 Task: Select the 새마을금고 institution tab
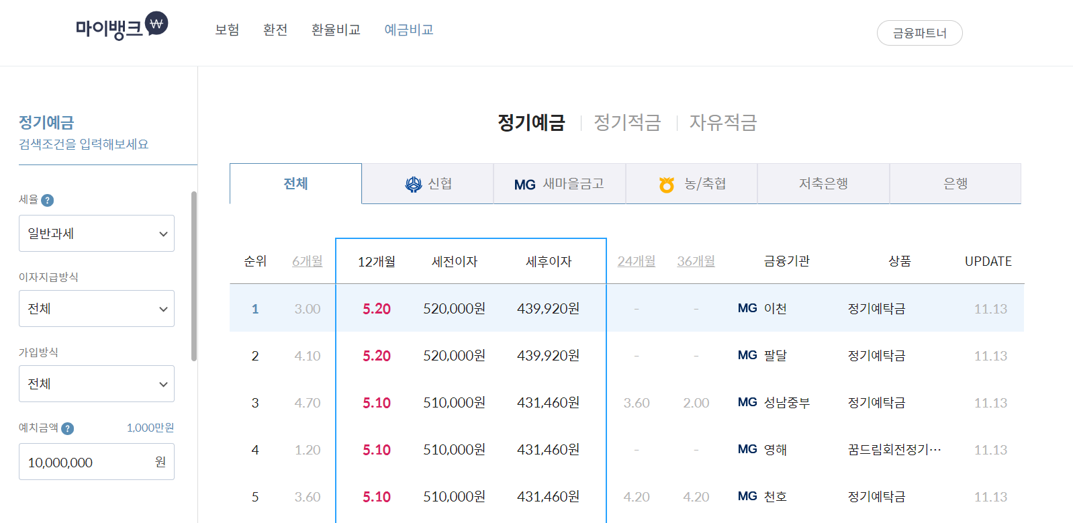coord(559,183)
